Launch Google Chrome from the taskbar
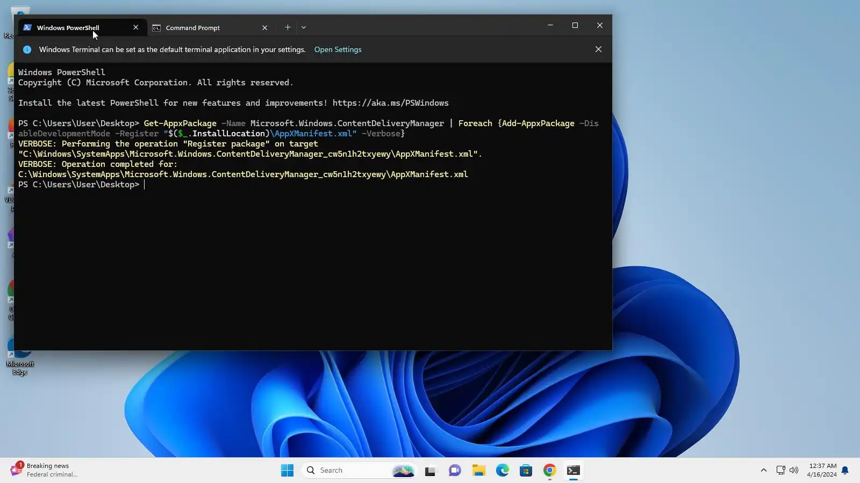This screenshot has width=860, height=483. (x=549, y=471)
